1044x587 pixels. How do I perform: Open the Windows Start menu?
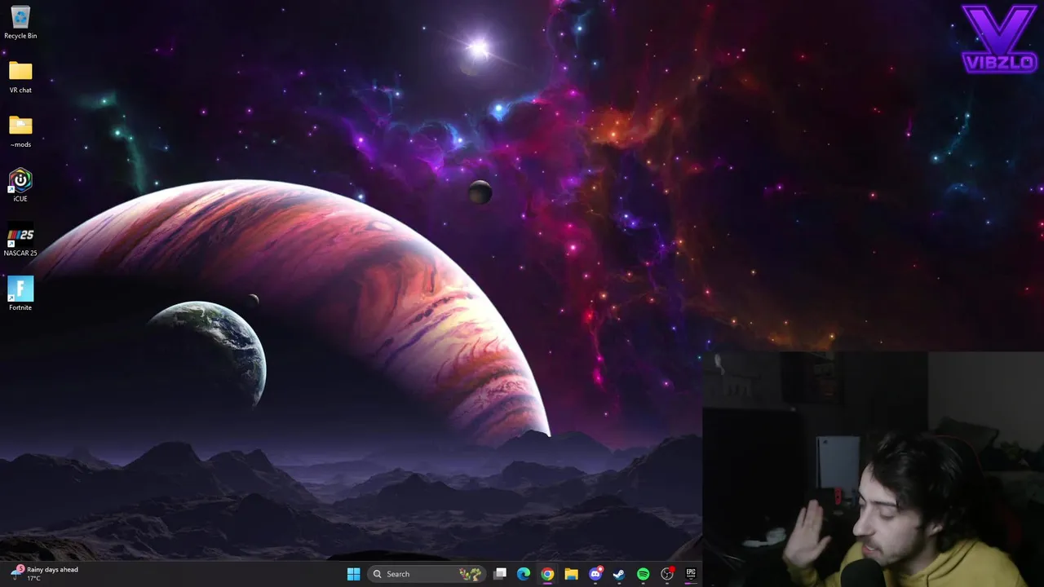[353, 574]
